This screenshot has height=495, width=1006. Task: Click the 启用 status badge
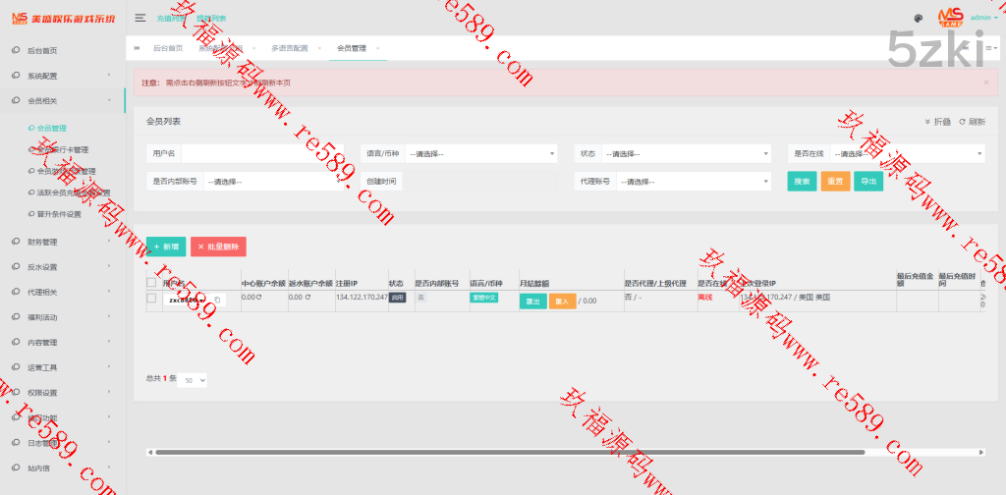click(397, 298)
